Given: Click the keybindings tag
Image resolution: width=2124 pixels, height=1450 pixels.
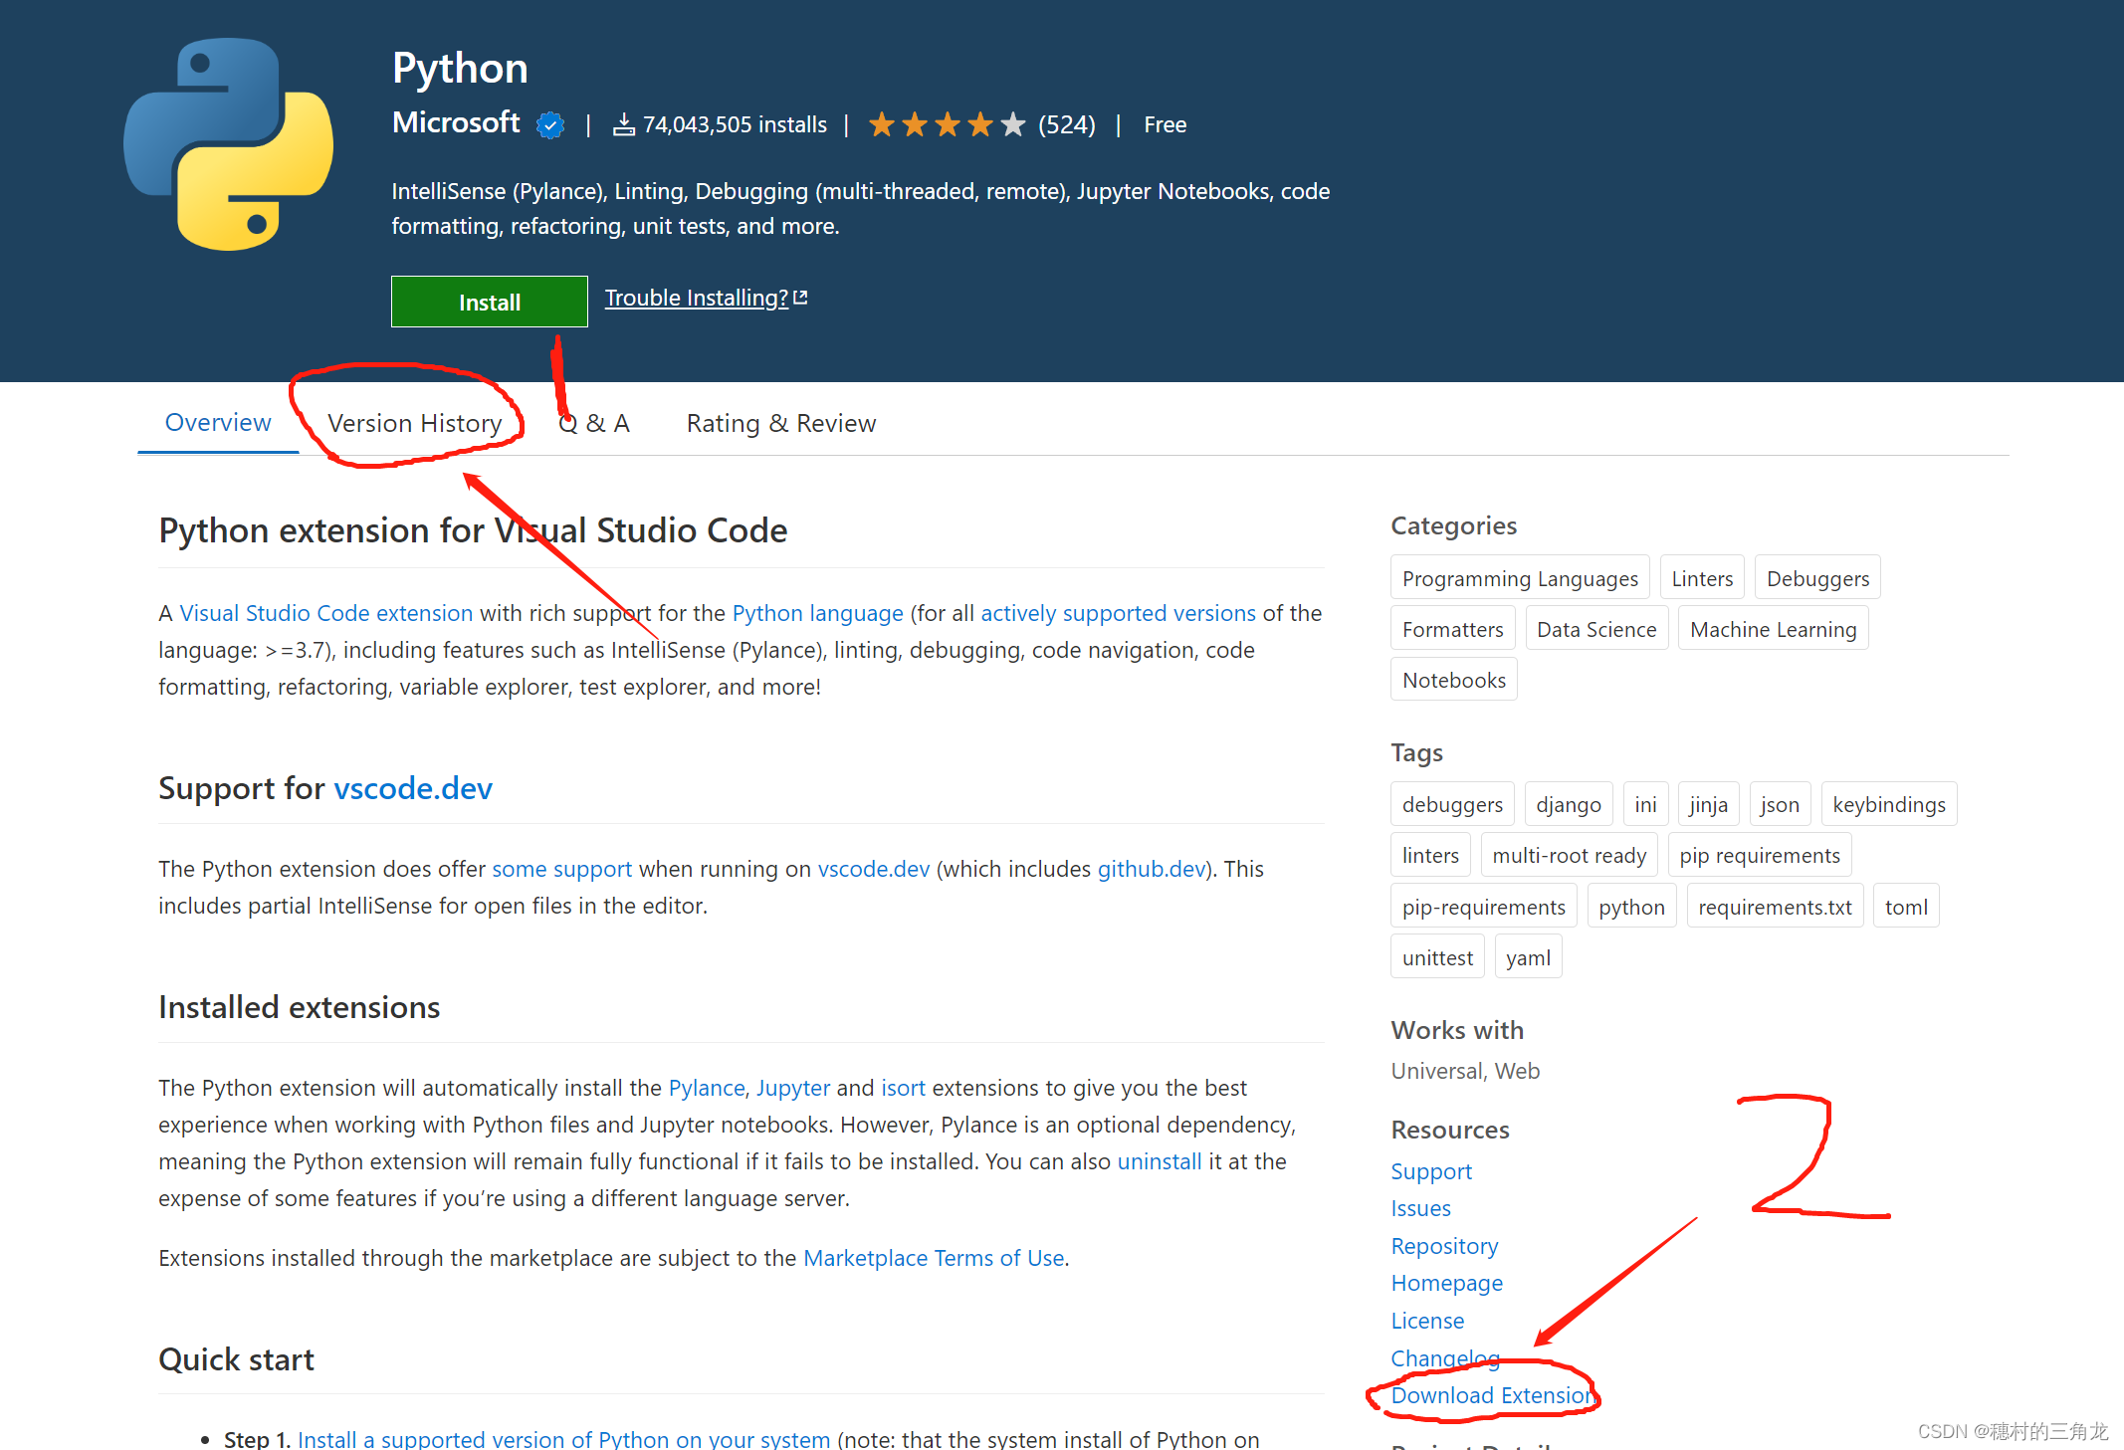Looking at the screenshot, I should 1889,804.
